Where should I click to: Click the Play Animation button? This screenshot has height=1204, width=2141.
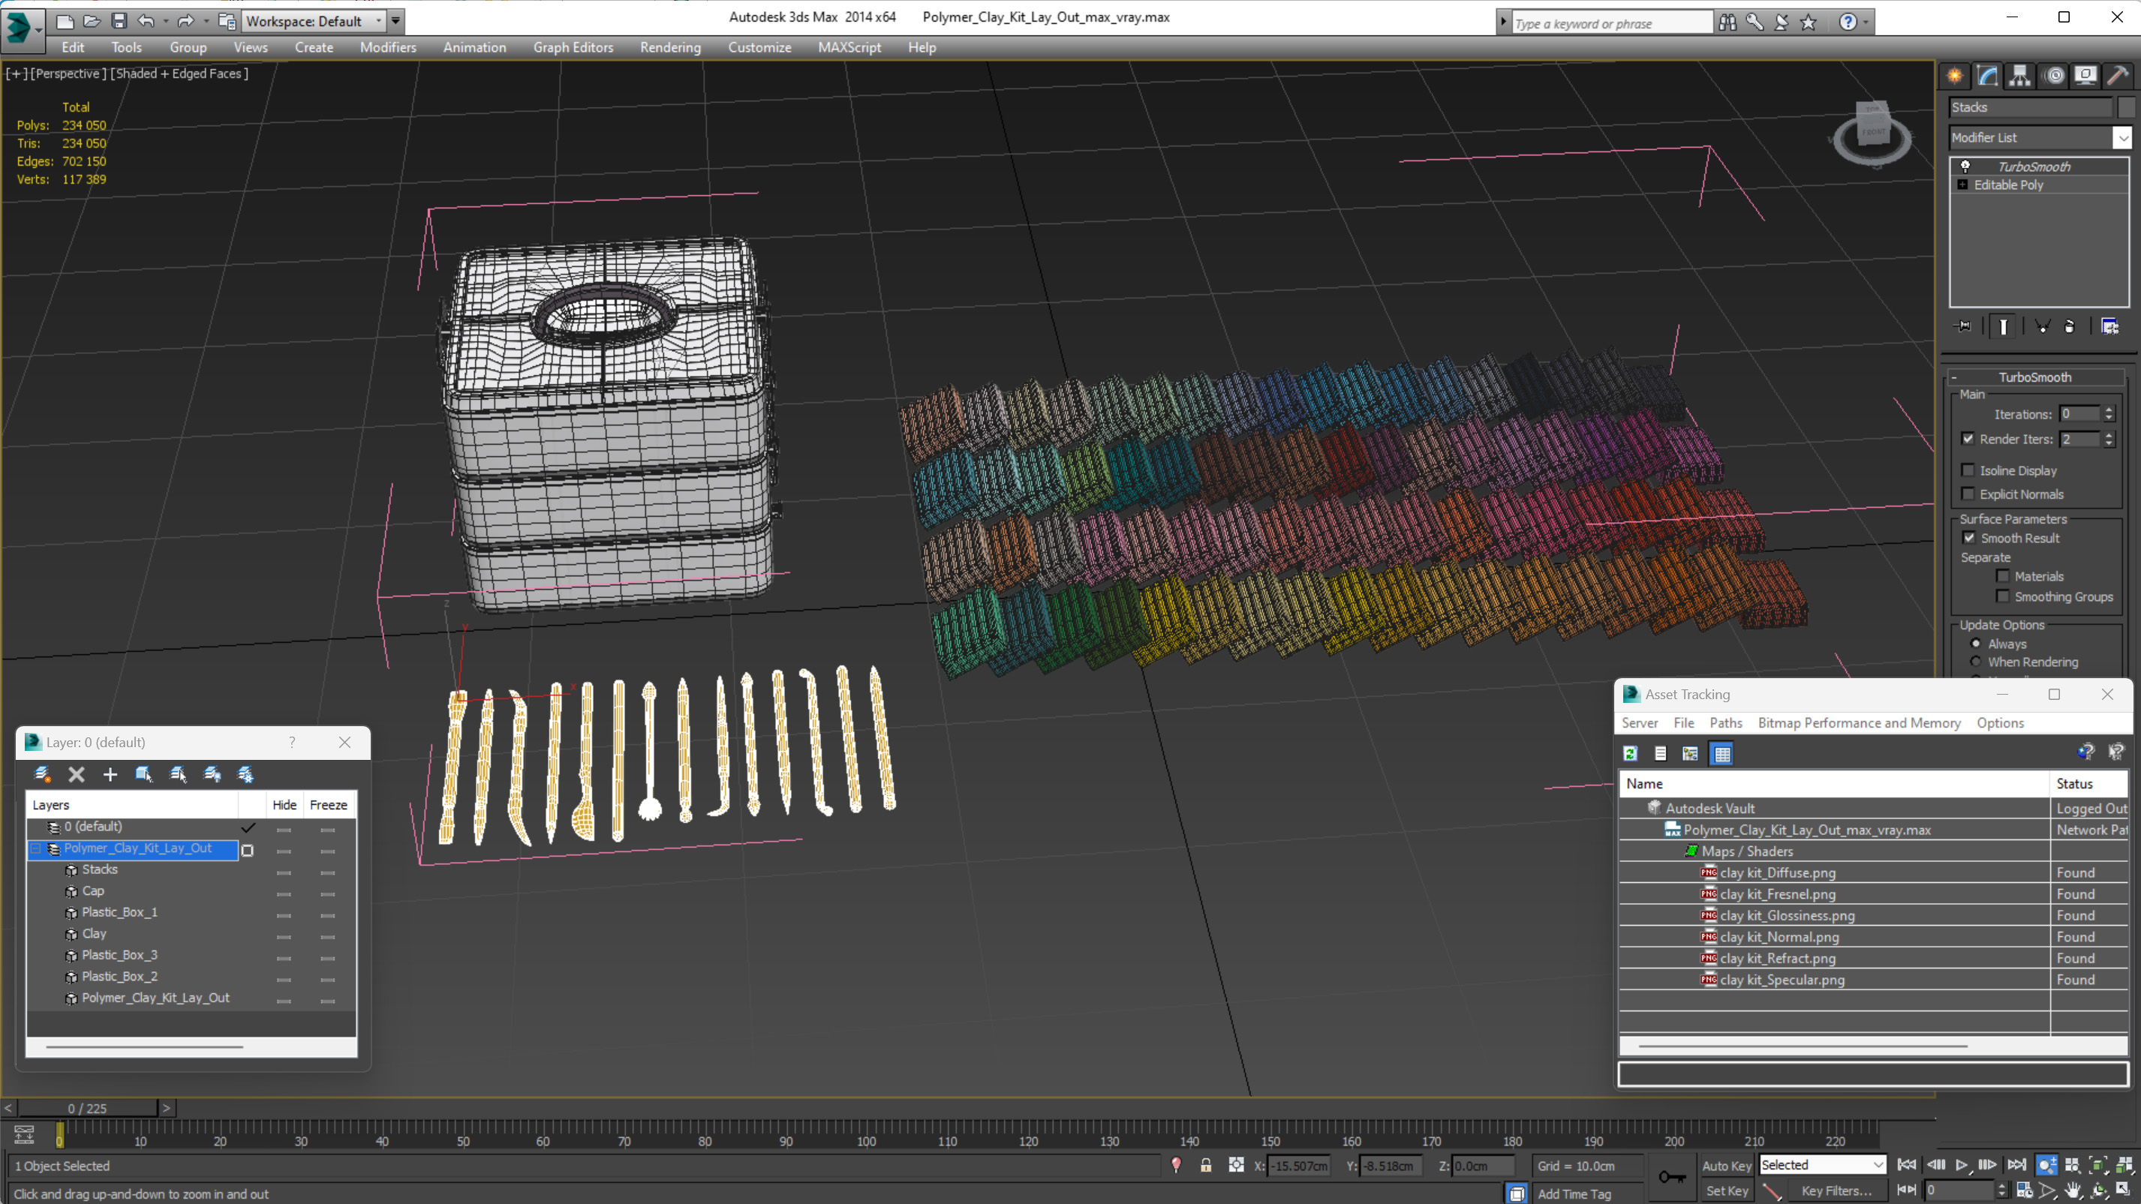1962,1165
